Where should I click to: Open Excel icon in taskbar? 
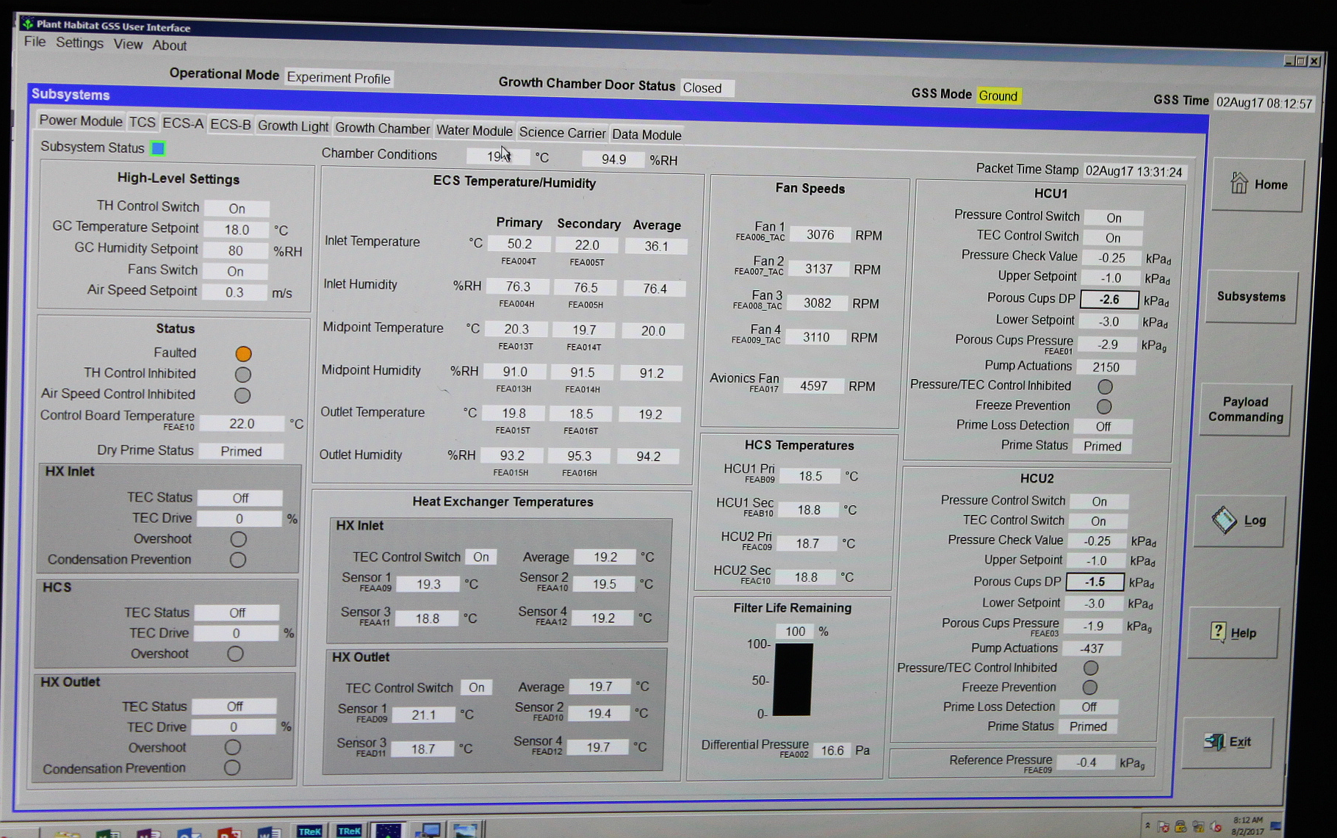pyautogui.click(x=108, y=834)
